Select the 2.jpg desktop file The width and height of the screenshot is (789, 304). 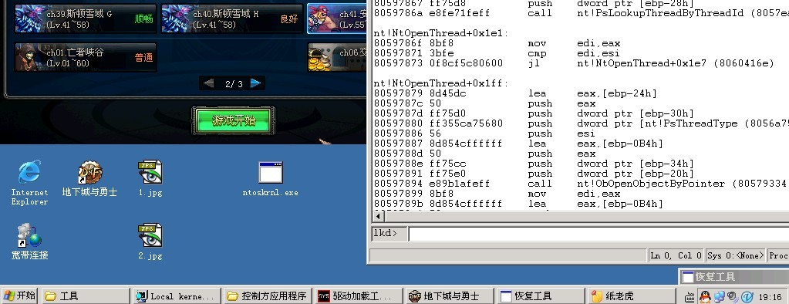[150, 242]
